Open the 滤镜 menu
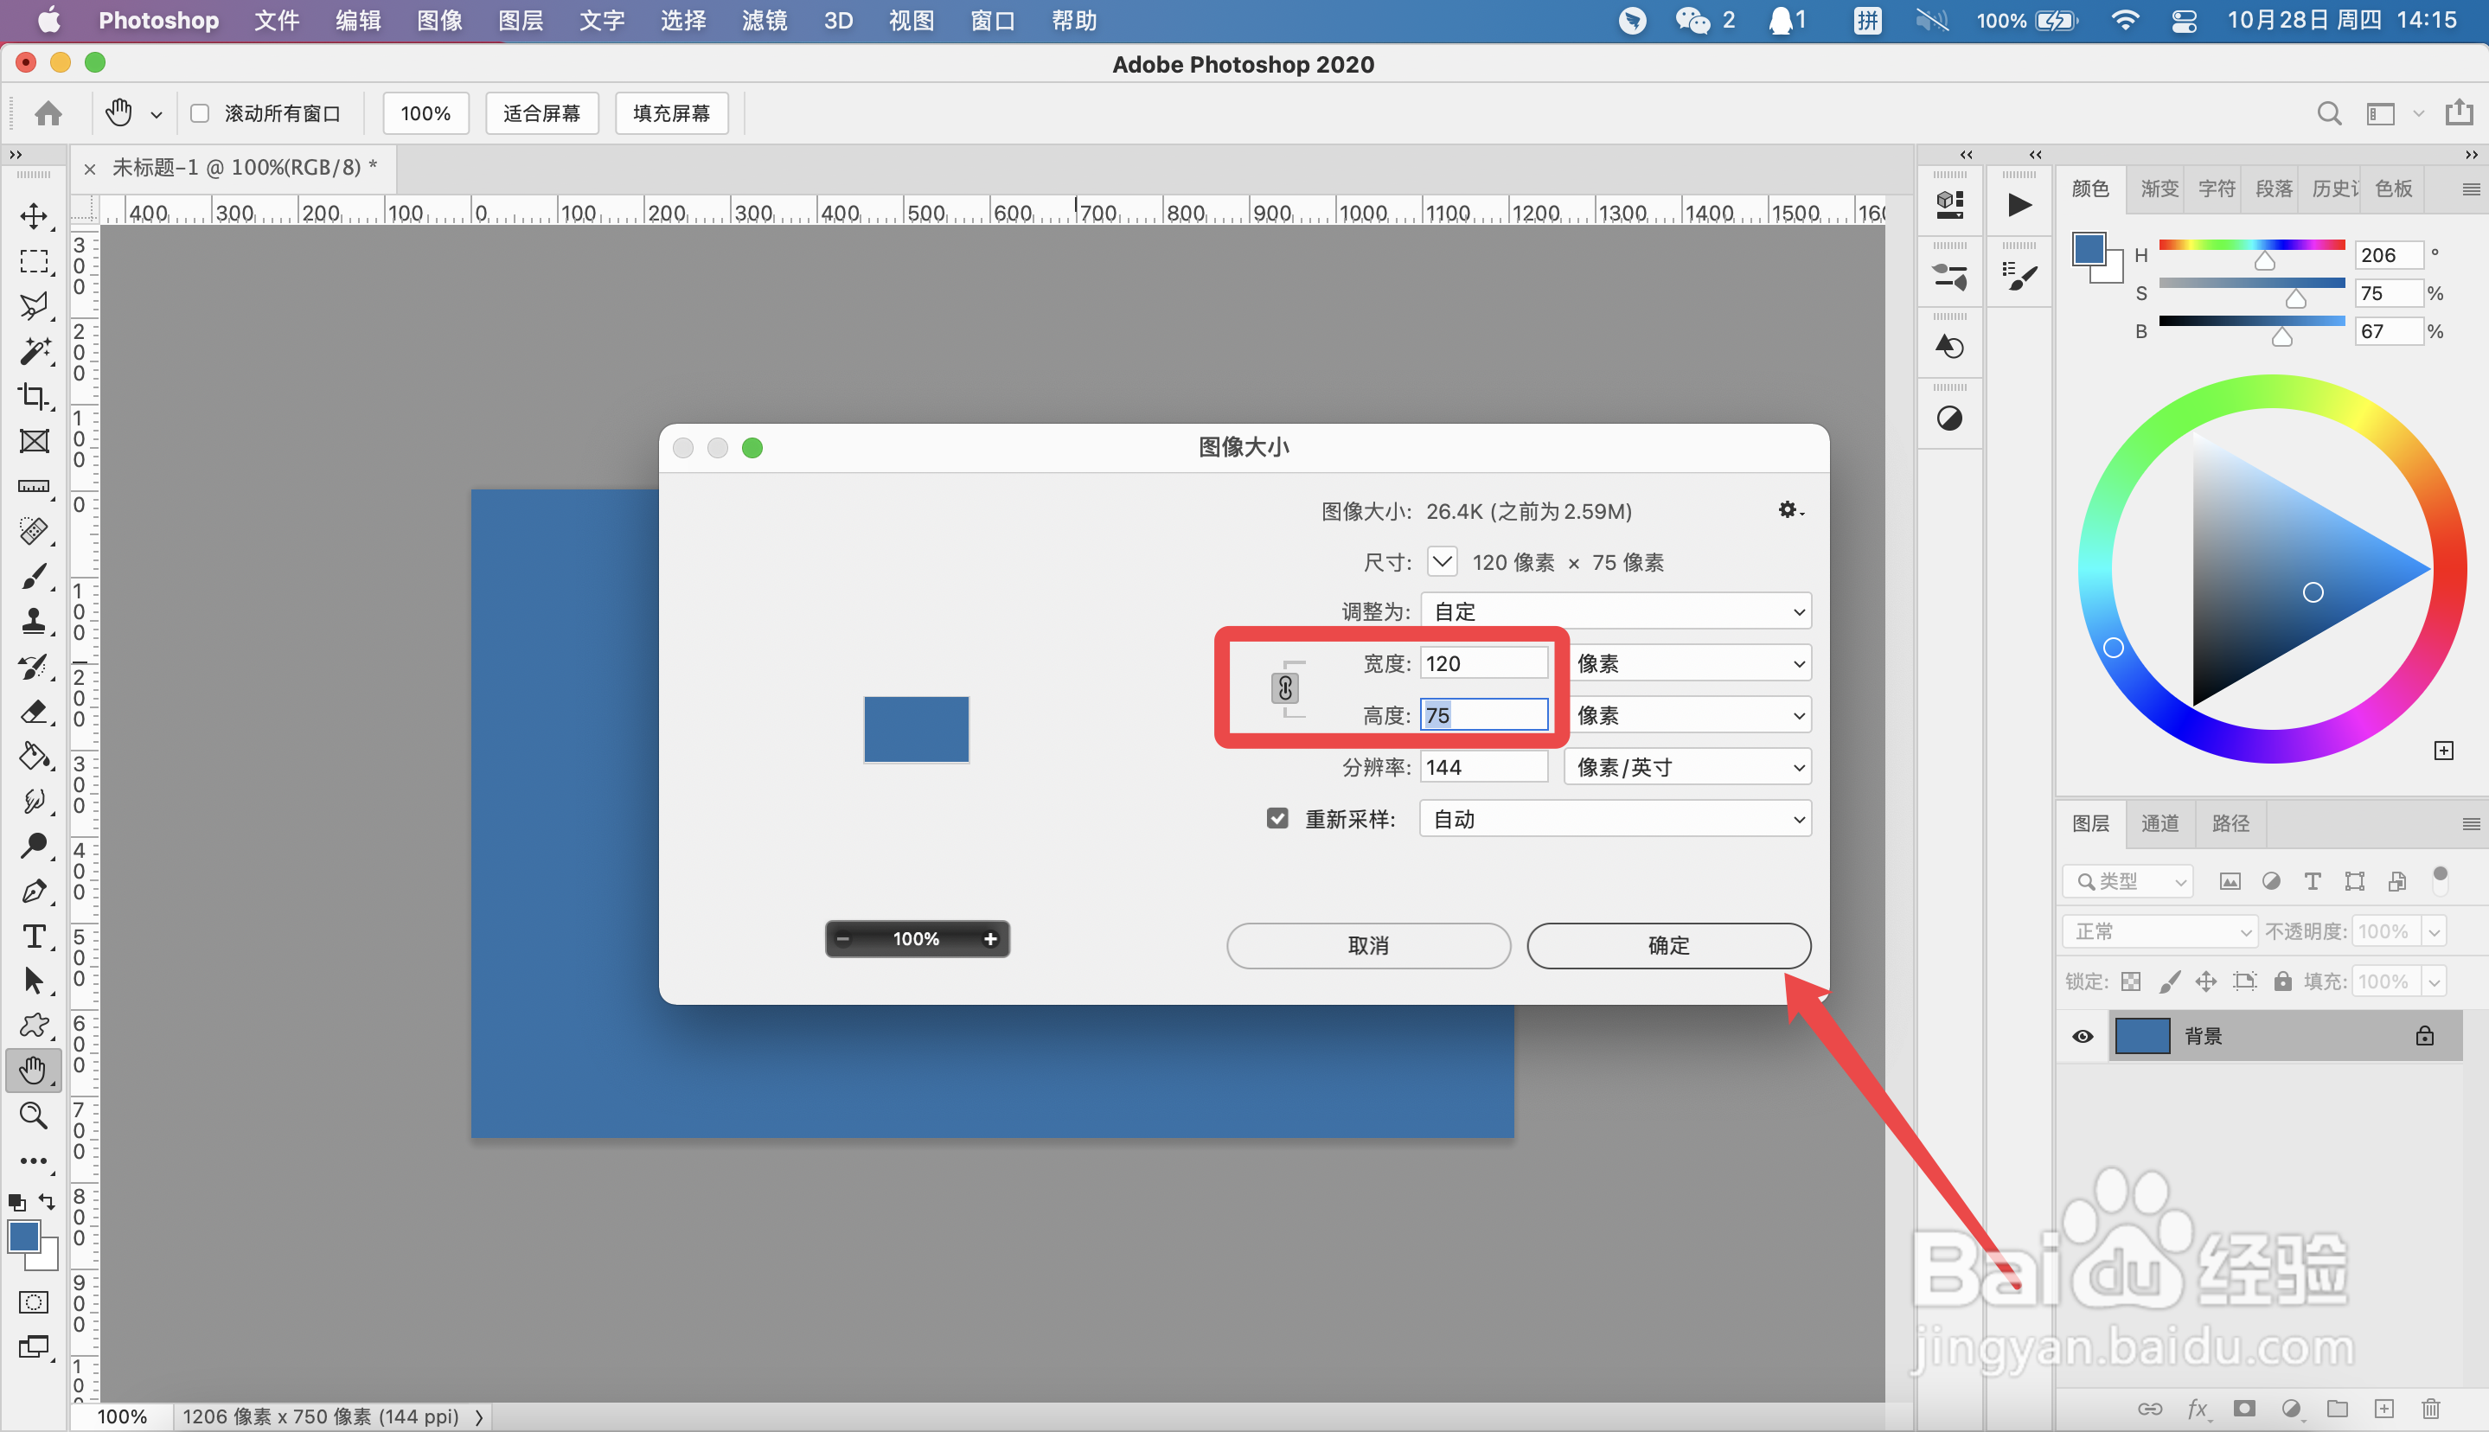Image resolution: width=2489 pixels, height=1432 pixels. (765, 21)
